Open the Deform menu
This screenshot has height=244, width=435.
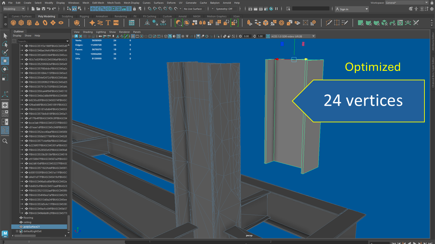coord(171,3)
